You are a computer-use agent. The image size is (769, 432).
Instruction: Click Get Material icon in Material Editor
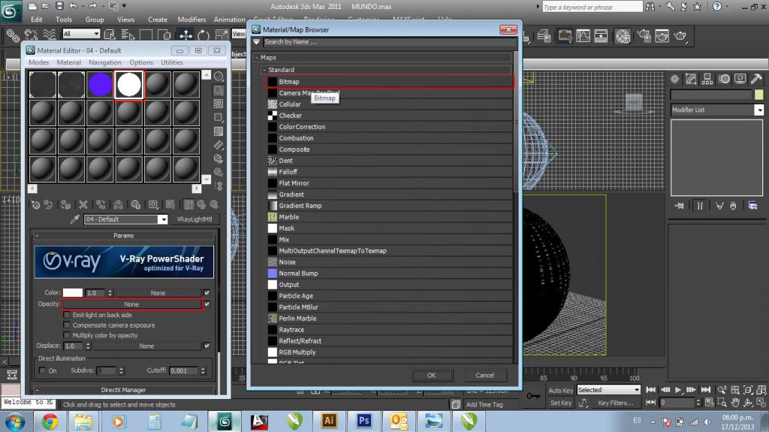[35, 204]
